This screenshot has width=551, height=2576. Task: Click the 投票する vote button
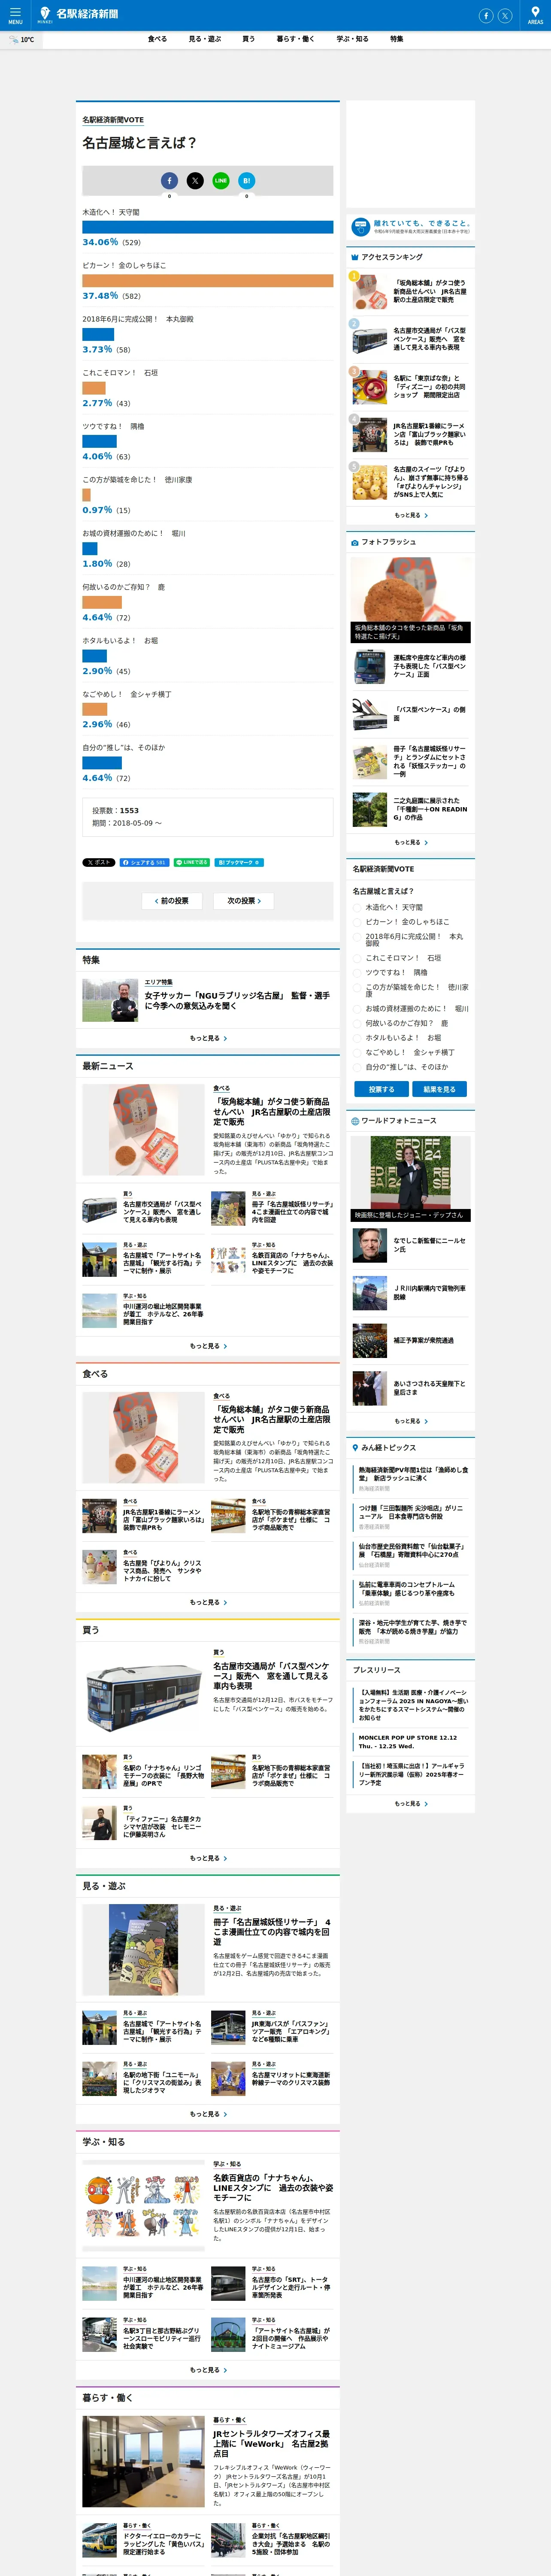(x=381, y=1089)
